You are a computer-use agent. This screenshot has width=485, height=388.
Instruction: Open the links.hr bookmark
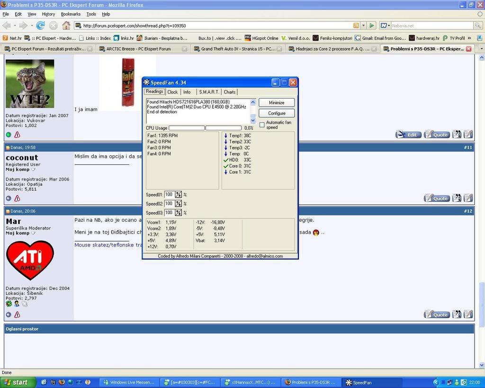(x=124, y=38)
